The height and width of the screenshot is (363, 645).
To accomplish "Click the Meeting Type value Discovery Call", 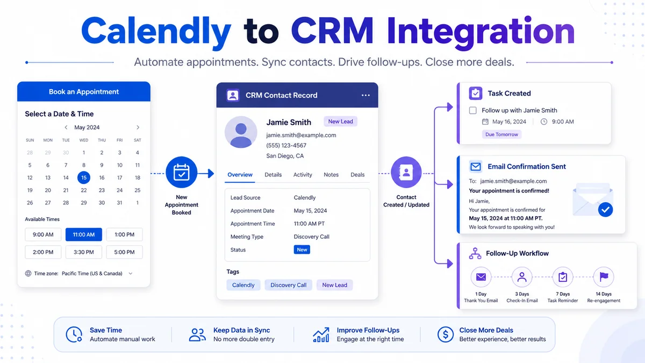I will pos(312,237).
